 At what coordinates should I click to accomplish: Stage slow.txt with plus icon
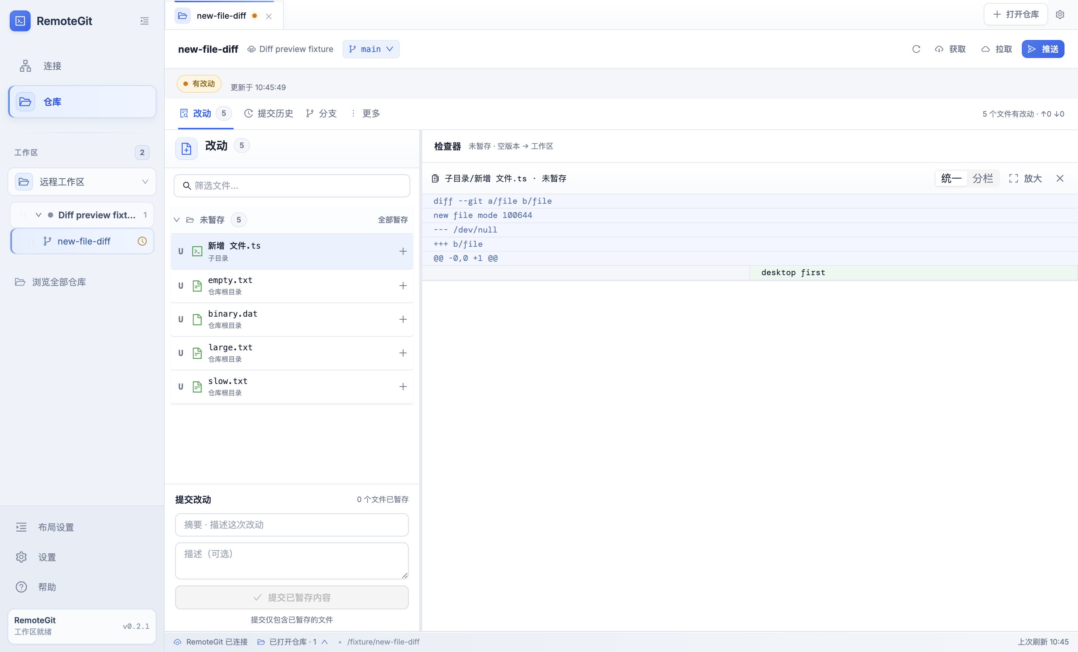403,387
